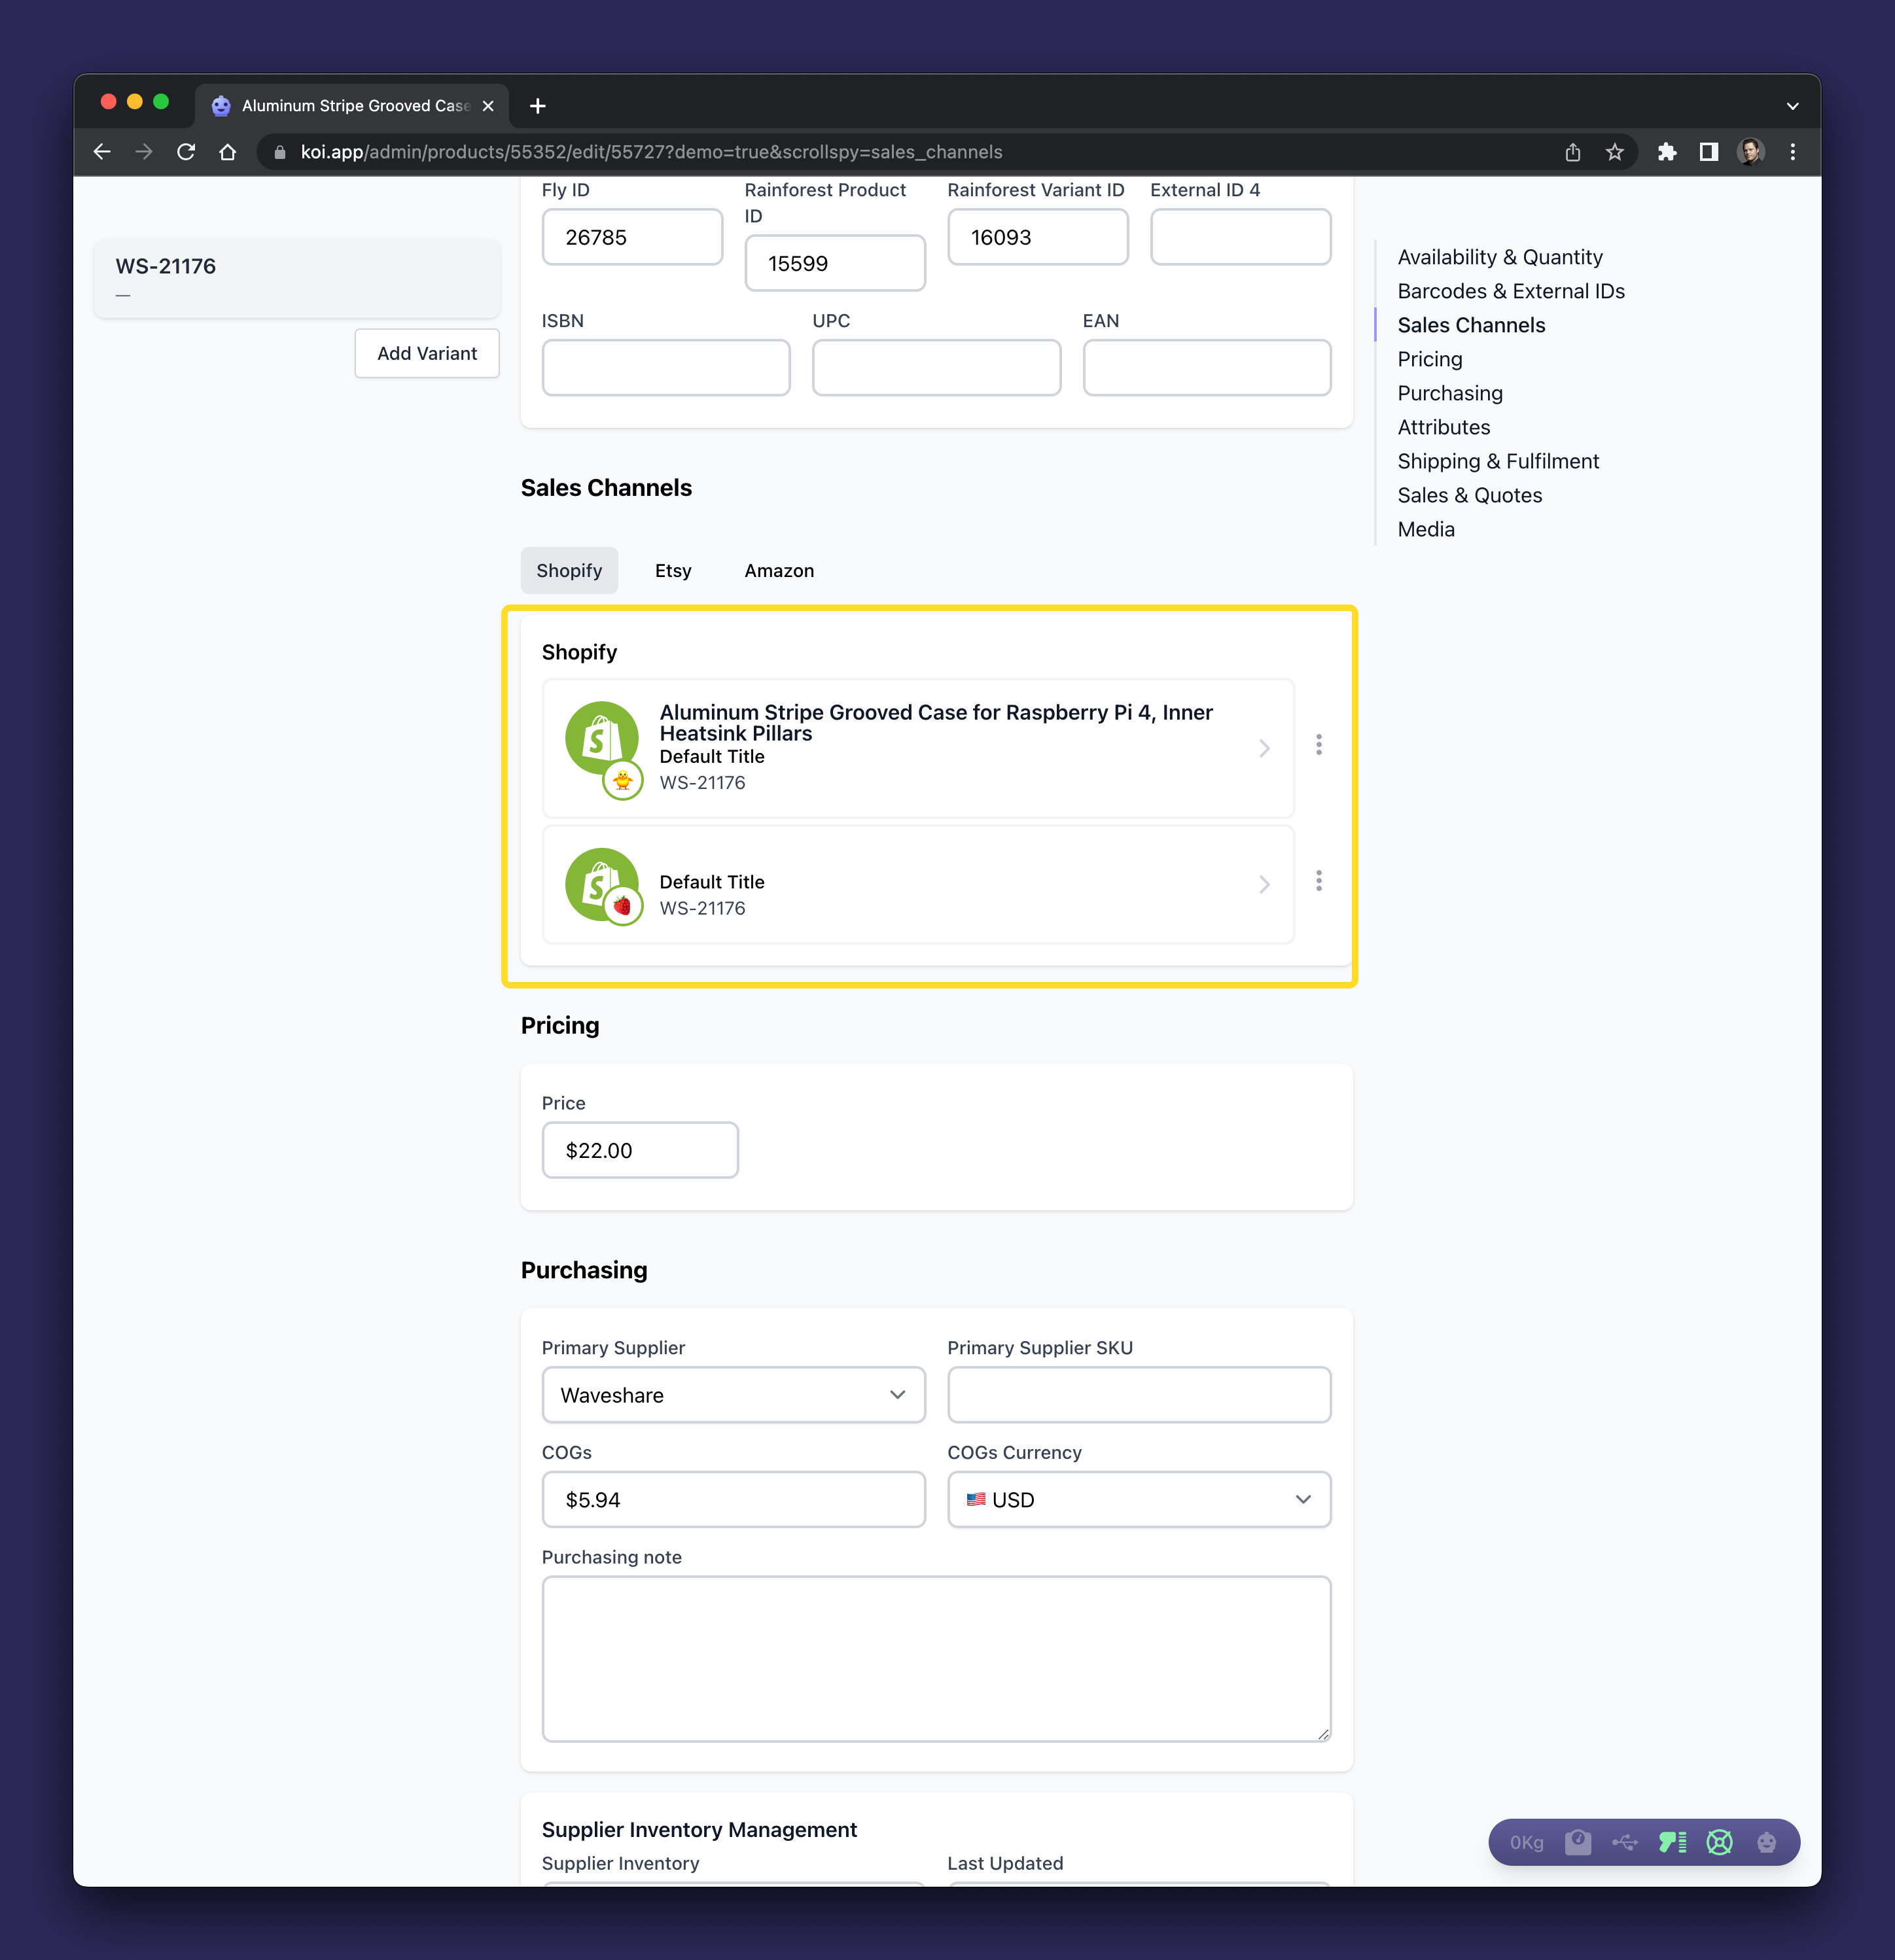
Task: Open three-dot menu for second Shopify listing
Action: point(1319,880)
